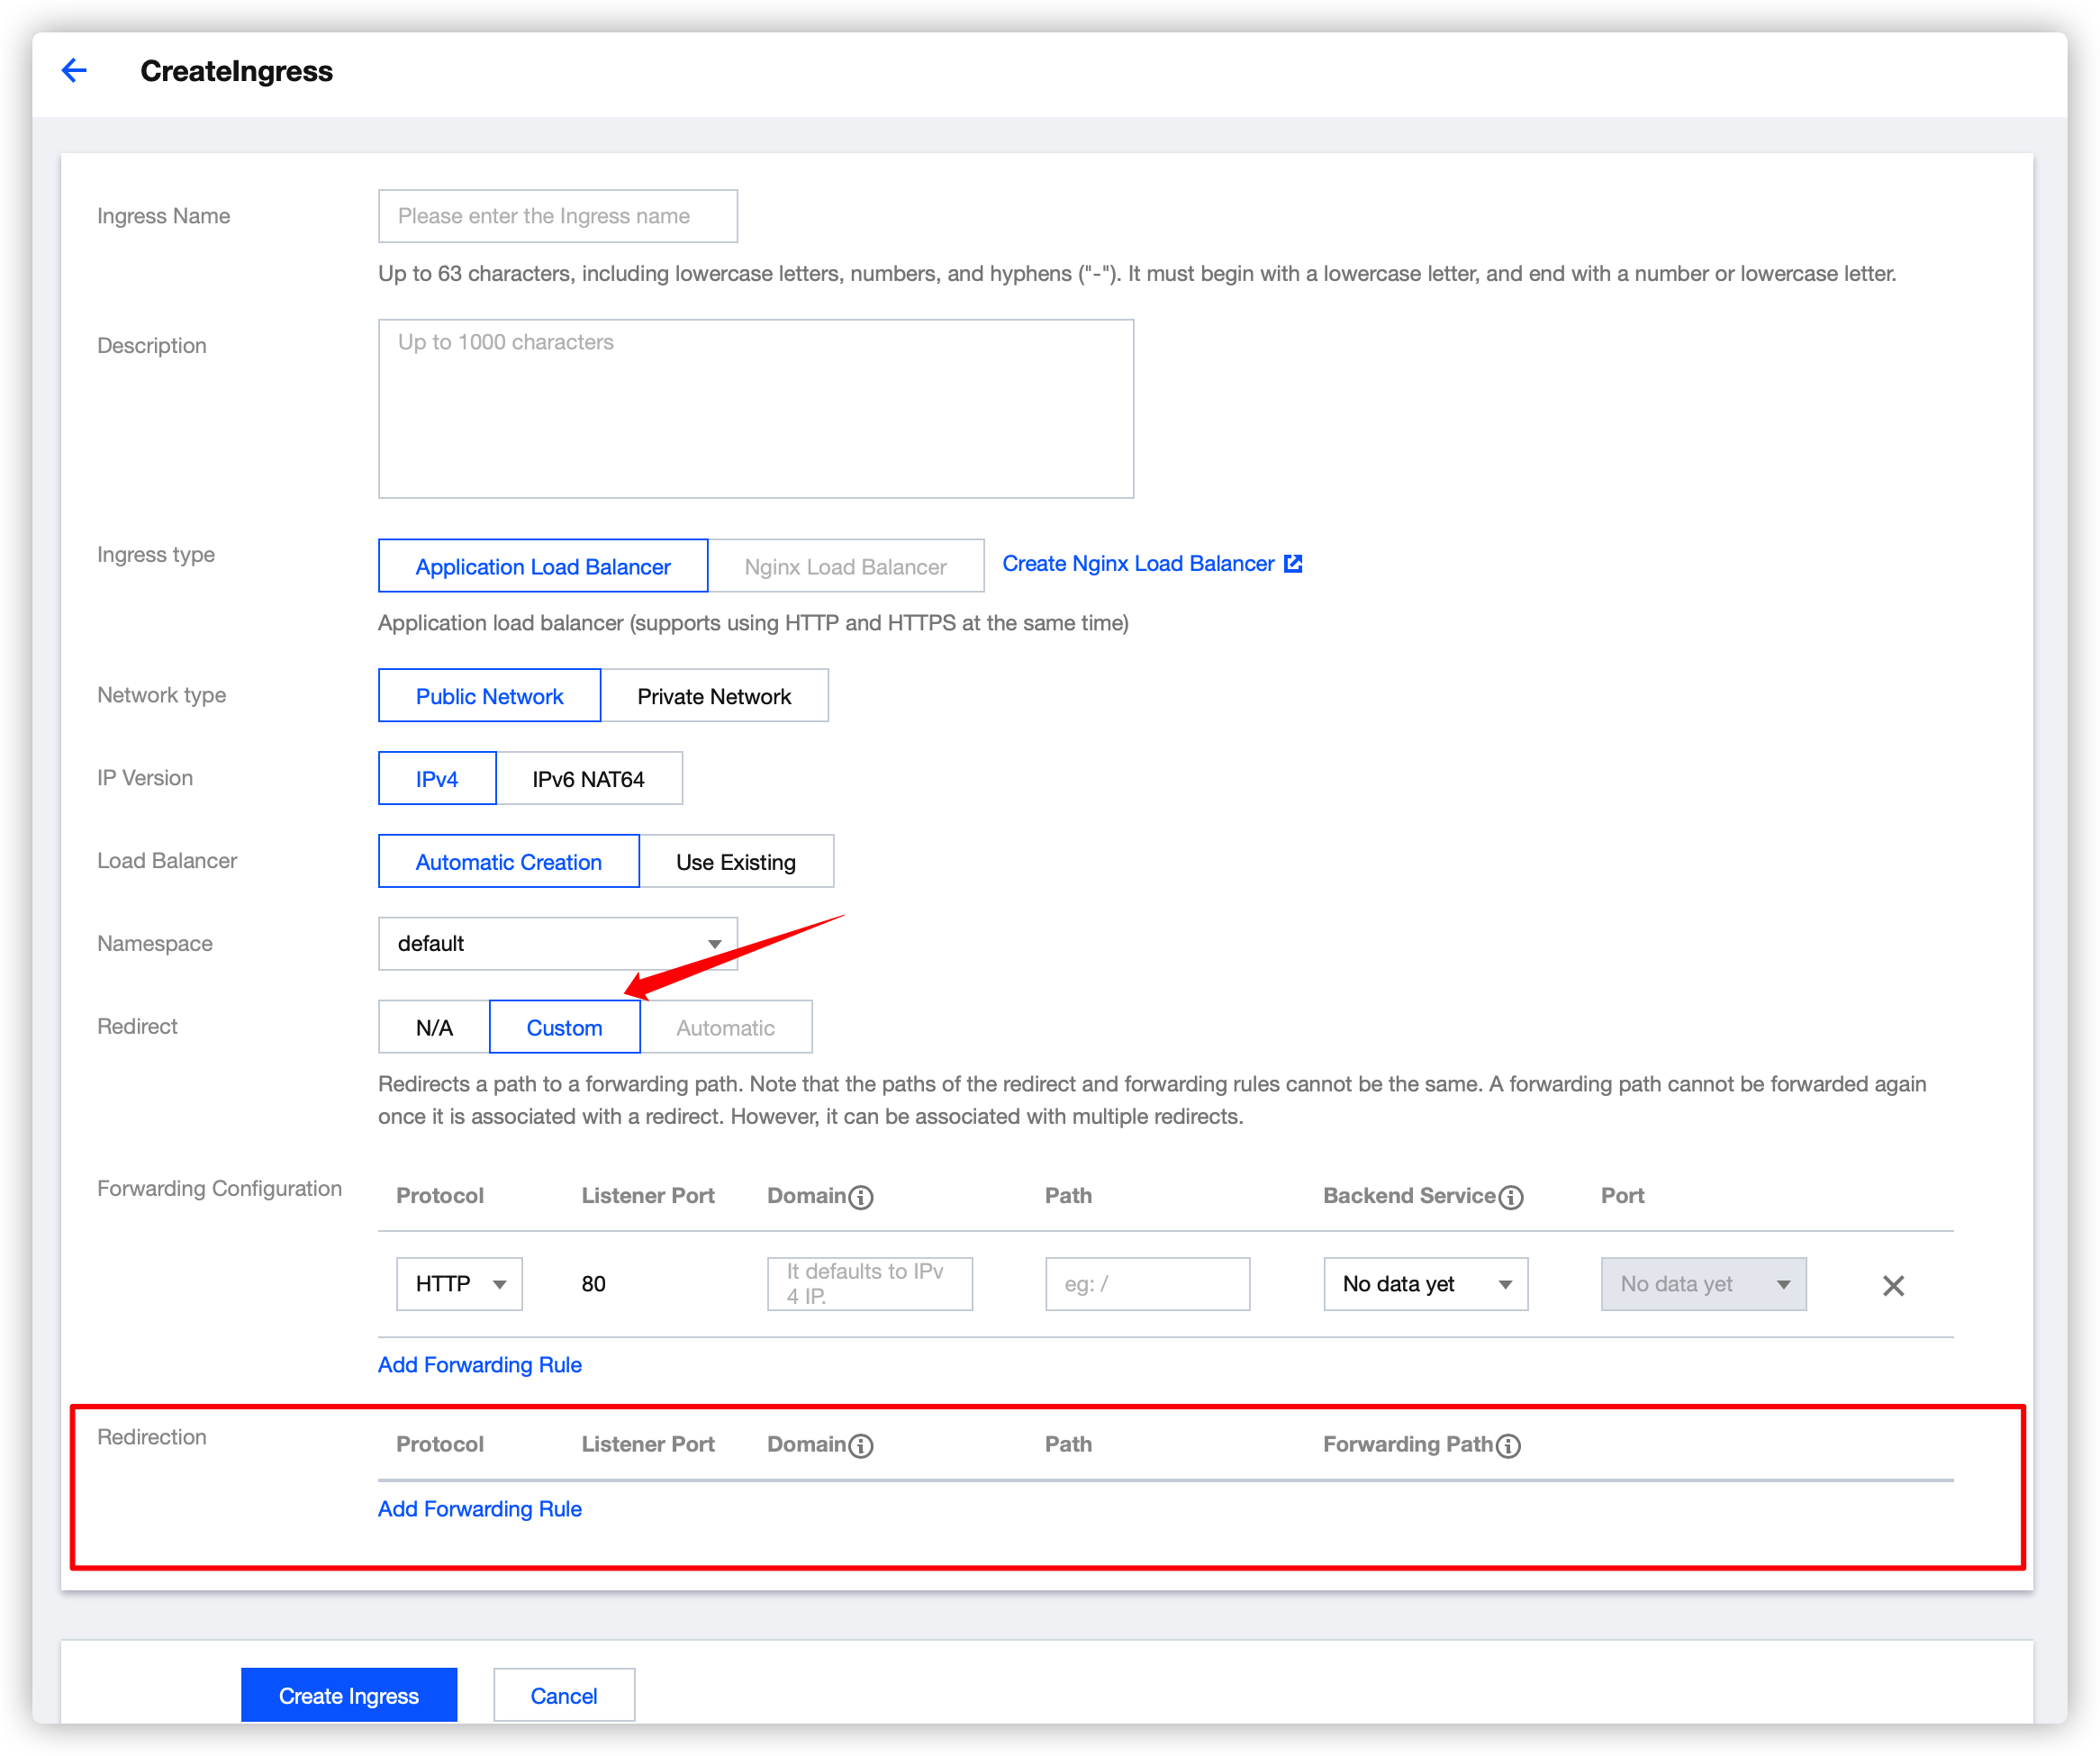The image size is (2100, 1756).
Task: Choose IPv6 NAT64 IP version
Action: [x=588, y=779]
